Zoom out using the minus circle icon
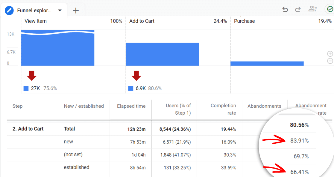Screen dimensions: 334x177 coord(330,61)
